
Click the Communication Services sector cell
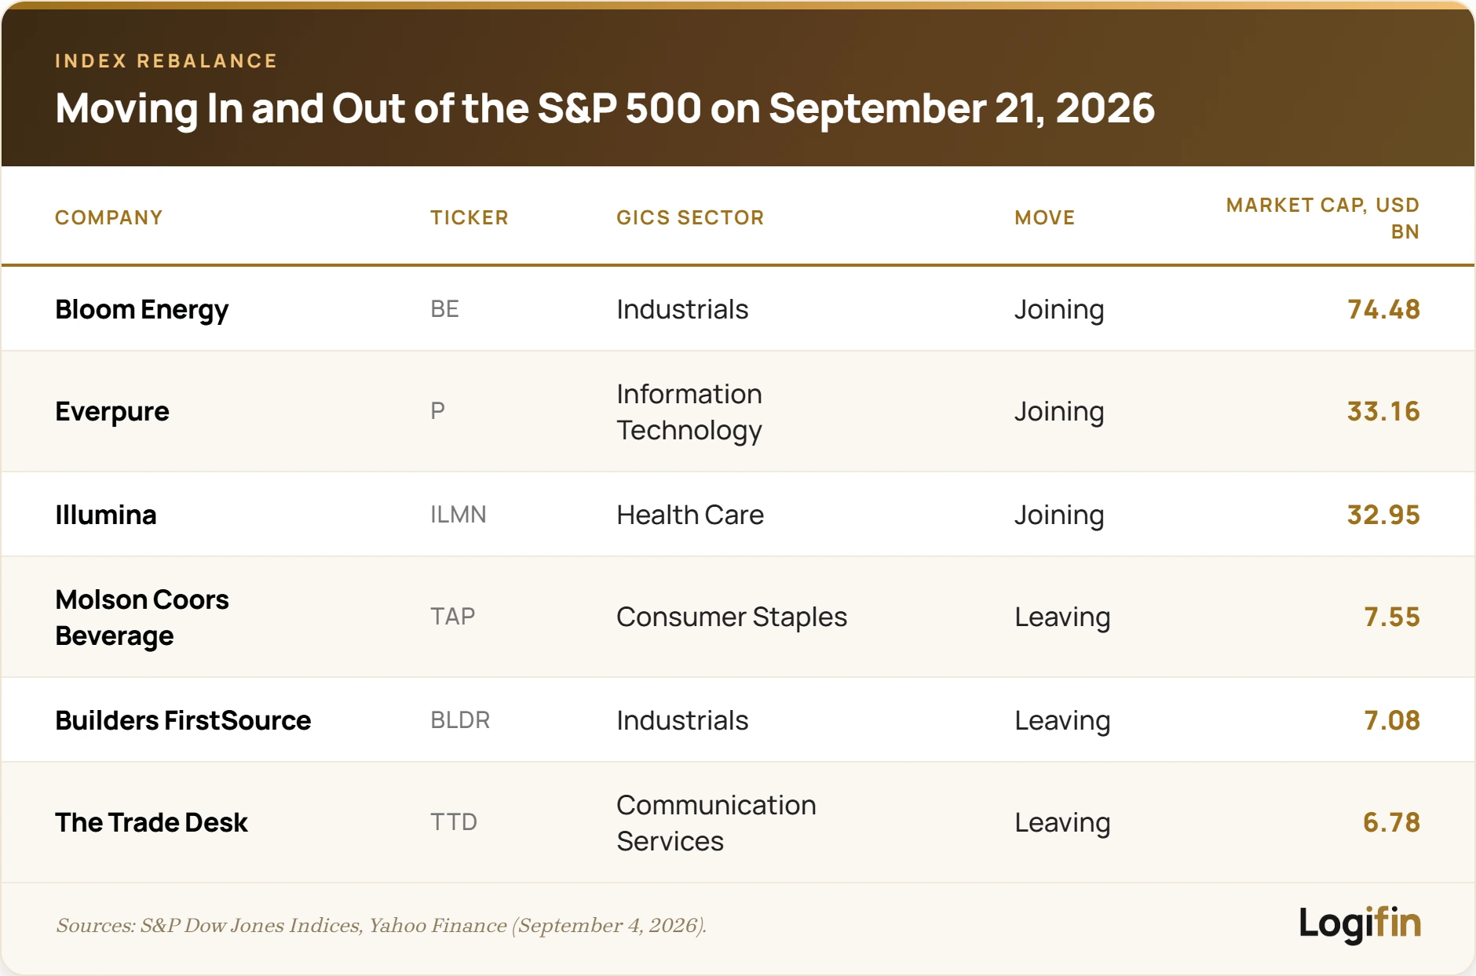pyautogui.click(x=716, y=823)
